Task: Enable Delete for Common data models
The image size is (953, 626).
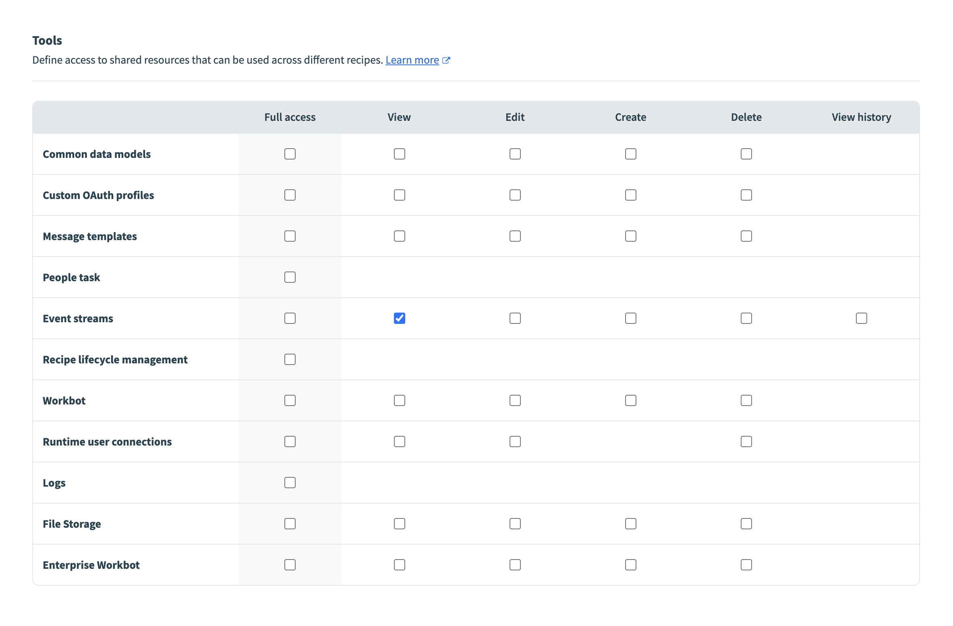Action: coord(746,154)
